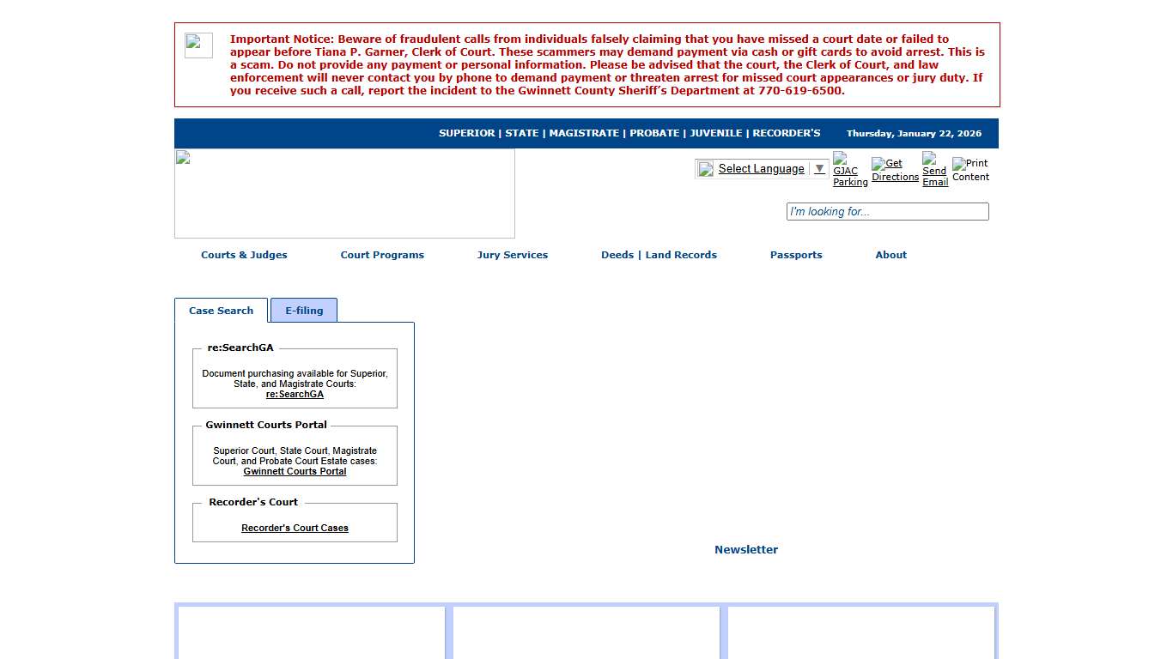The image size is (1173, 659).
Task: Open the Courts & Judges menu
Action: point(244,255)
